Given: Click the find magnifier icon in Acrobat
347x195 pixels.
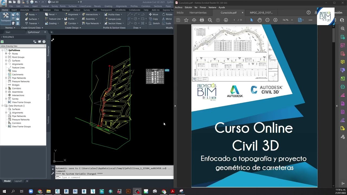Looking at the screenshot, I should click(x=210, y=20).
